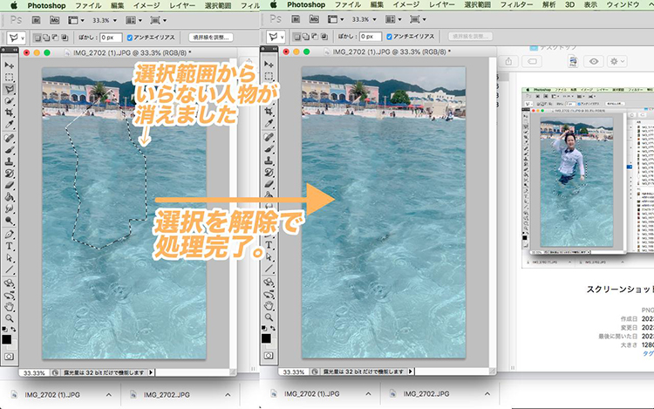Select the Crop tool in left toolbox
The height and width of the screenshot is (409, 654).
coord(10,112)
